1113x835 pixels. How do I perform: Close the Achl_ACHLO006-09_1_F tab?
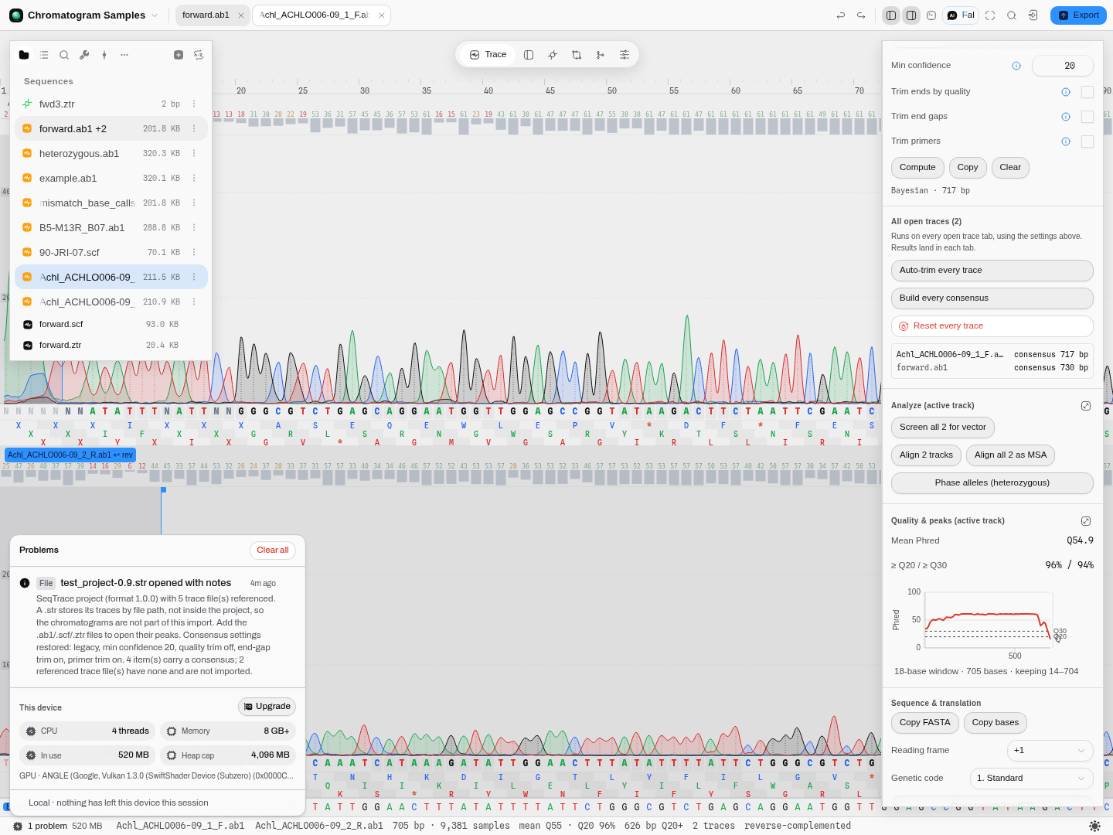(x=382, y=15)
